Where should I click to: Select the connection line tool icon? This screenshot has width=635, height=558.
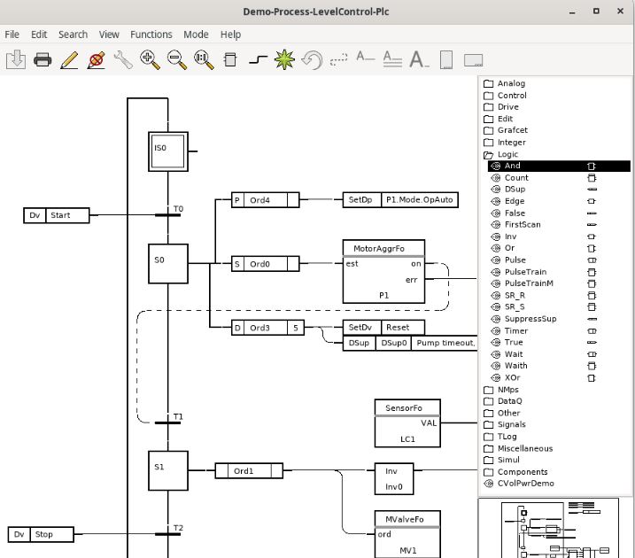[257, 60]
